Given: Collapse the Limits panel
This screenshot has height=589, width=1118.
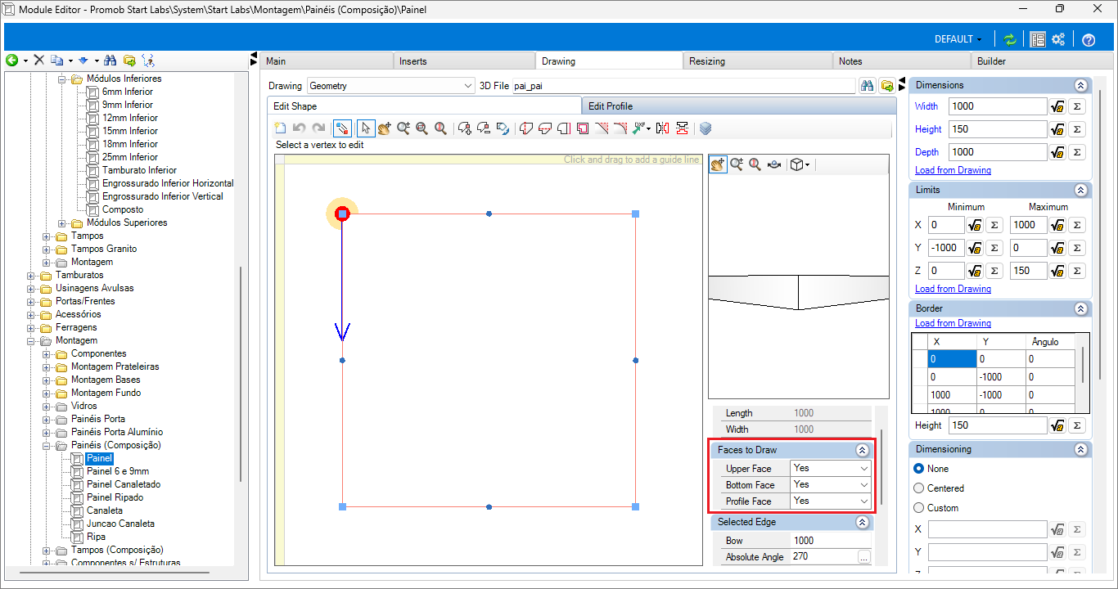Looking at the screenshot, I should tap(1080, 190).
